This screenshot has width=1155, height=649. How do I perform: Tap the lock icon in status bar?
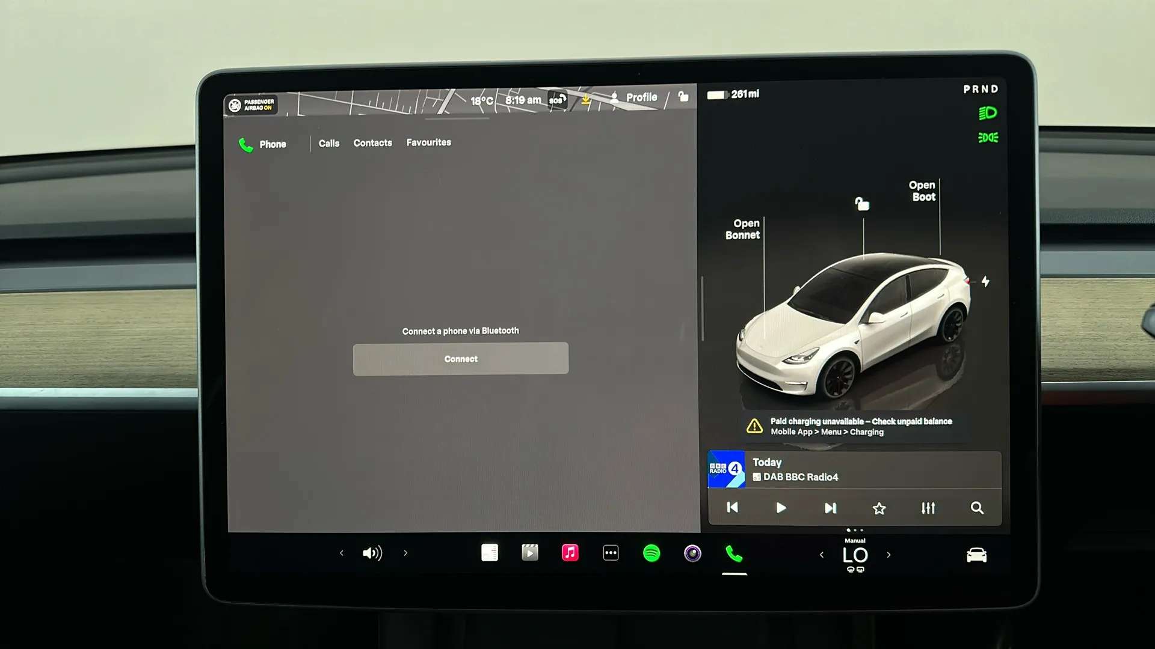click(x=683, y=96)
